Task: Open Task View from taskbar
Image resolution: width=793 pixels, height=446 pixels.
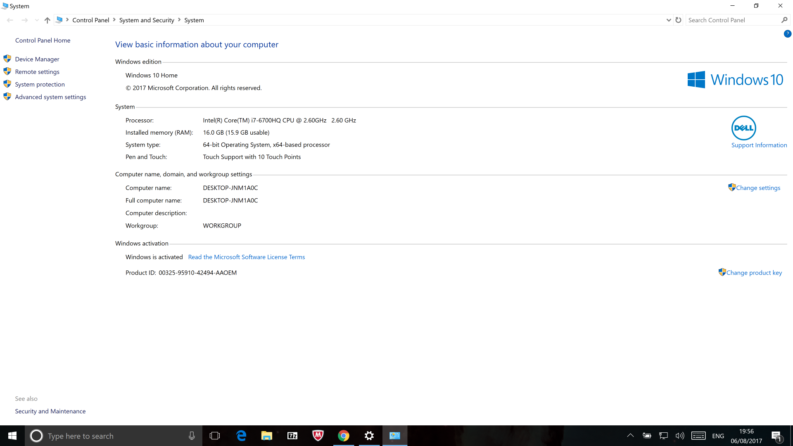Action: point(215,436)
